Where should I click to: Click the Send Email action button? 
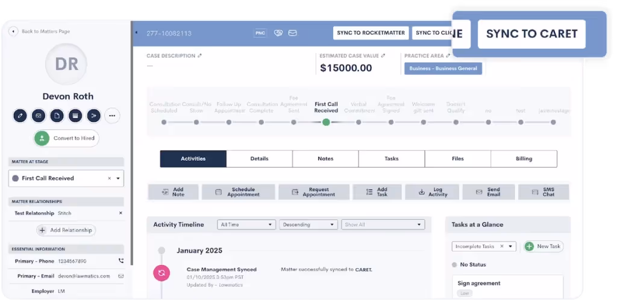[489, 192]
